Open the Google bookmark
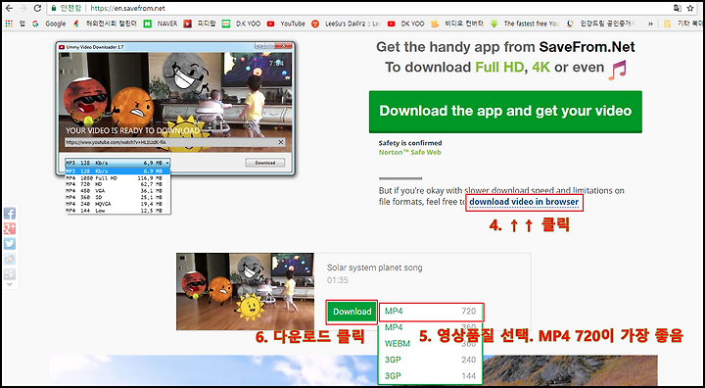This screenshot has width=705, height=388. 49,24
